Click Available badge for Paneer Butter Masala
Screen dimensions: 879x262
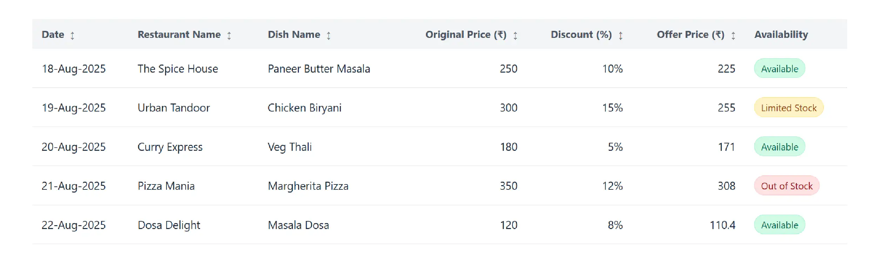(779, 69)
